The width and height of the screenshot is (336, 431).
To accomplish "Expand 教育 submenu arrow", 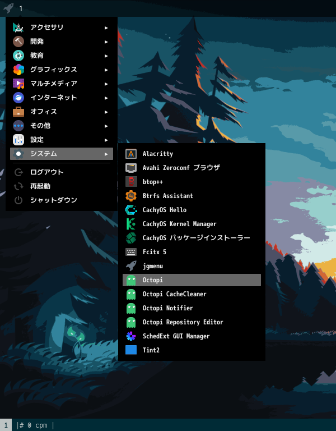I will (x=106, y=56).
